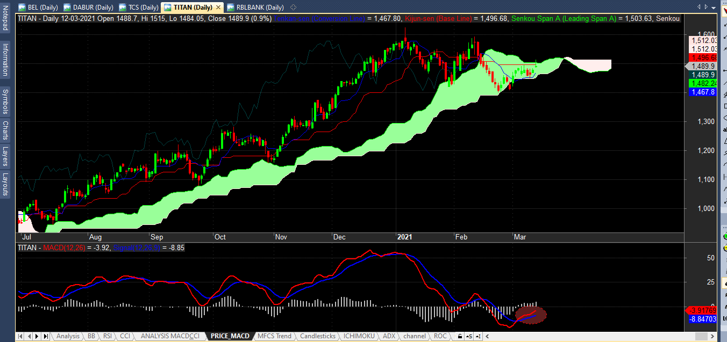Open the ICHIMOKU sheet tab

(x=360, y=336)
